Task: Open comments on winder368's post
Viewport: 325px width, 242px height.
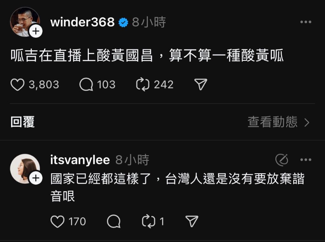Action: pyautogui.click(x=86, y=84)
